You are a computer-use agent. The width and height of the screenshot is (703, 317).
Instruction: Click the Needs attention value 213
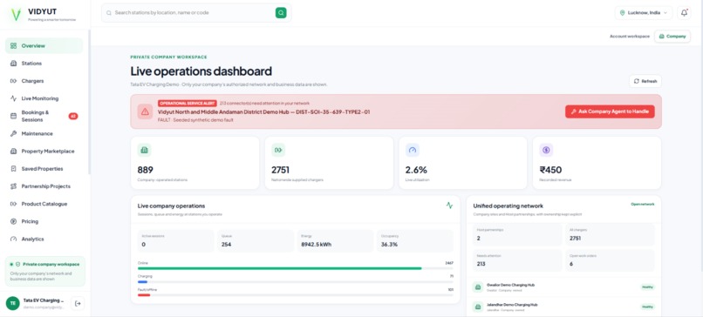(x=481, y=264)
